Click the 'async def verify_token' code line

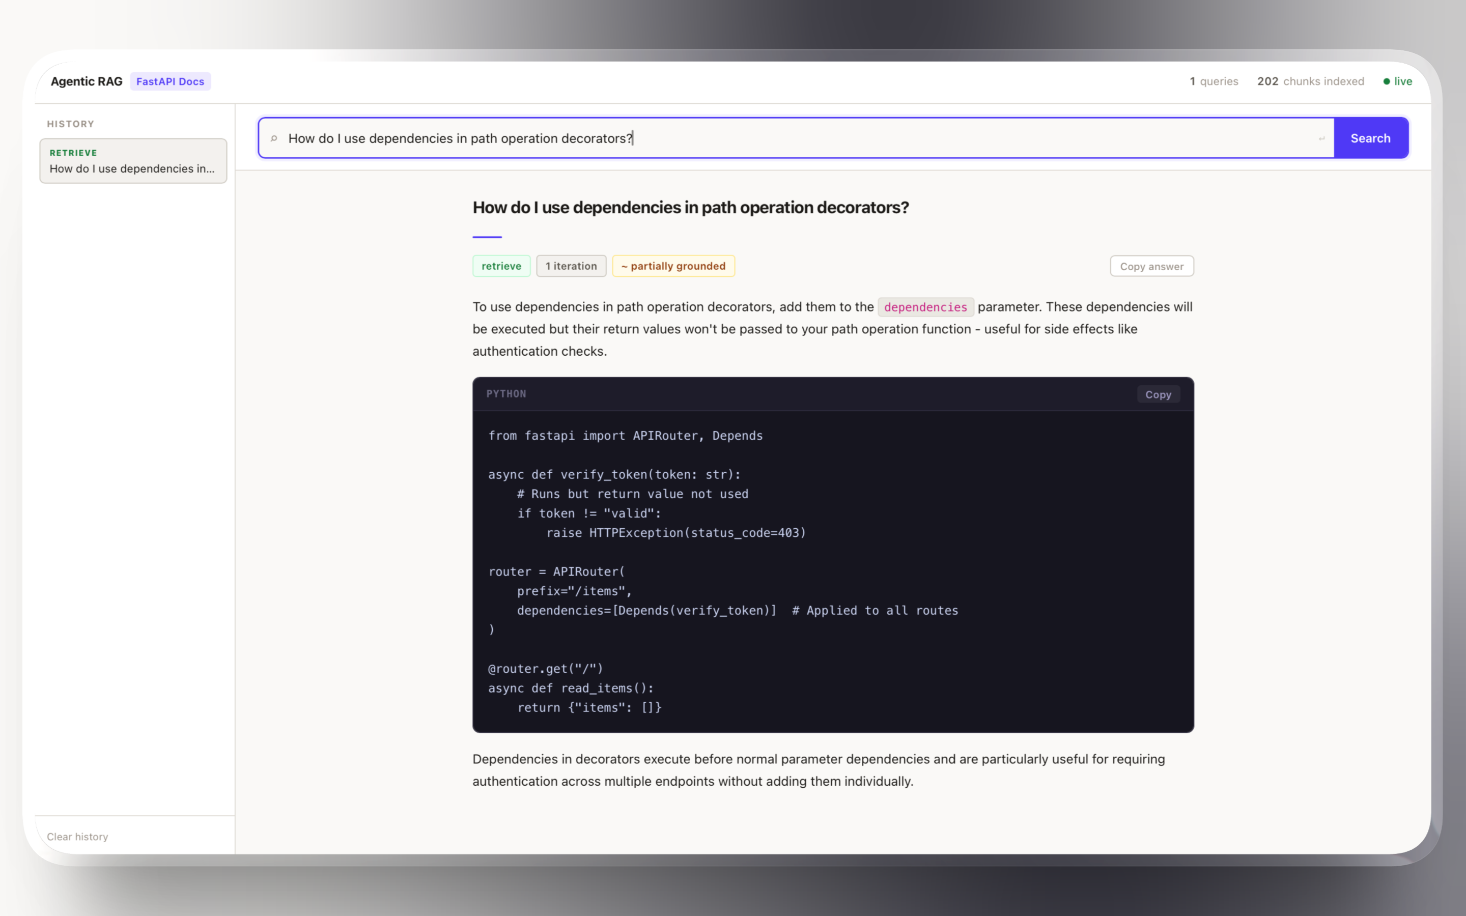click(x=614, y=474)
